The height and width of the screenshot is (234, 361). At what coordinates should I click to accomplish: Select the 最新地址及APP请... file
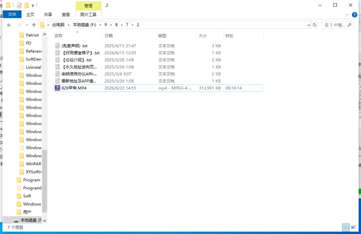pos(79,81)
